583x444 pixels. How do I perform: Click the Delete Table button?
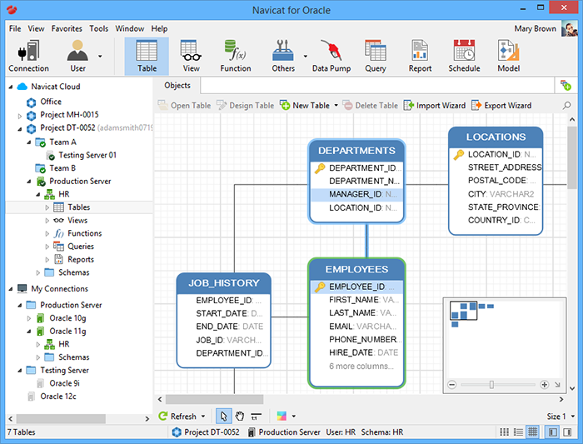[x=370, y=106]
